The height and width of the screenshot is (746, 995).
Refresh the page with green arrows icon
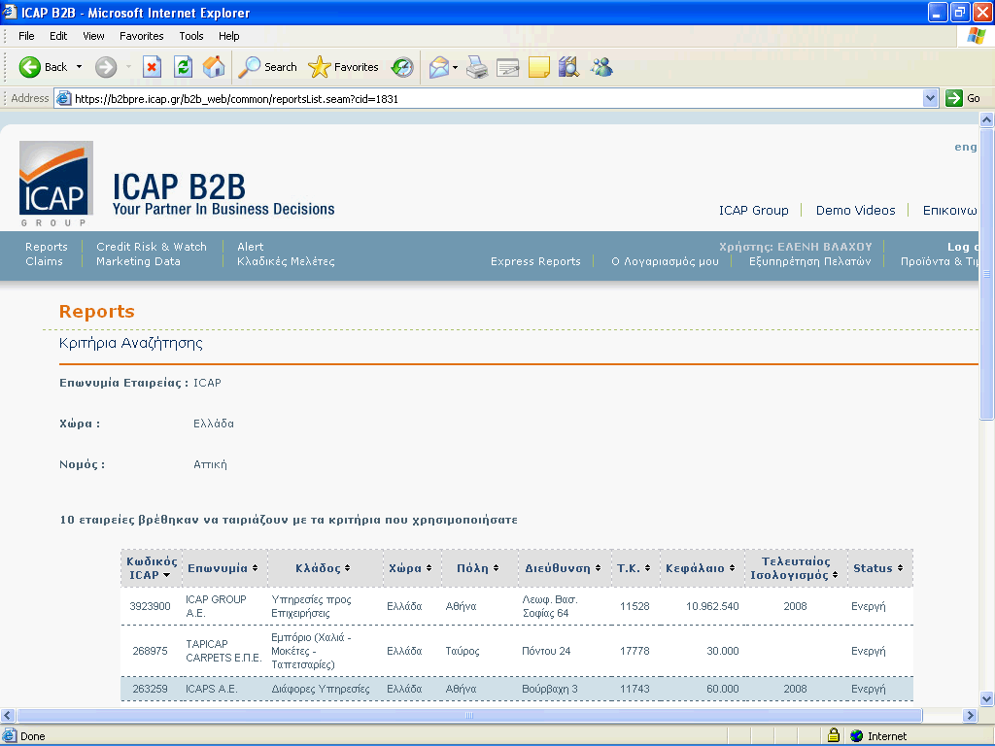[183, 67]
